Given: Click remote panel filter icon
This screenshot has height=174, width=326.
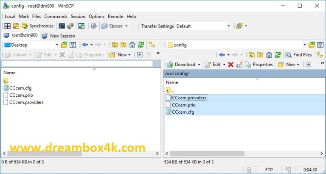Looking at the screenshot, I should (320, 45).
